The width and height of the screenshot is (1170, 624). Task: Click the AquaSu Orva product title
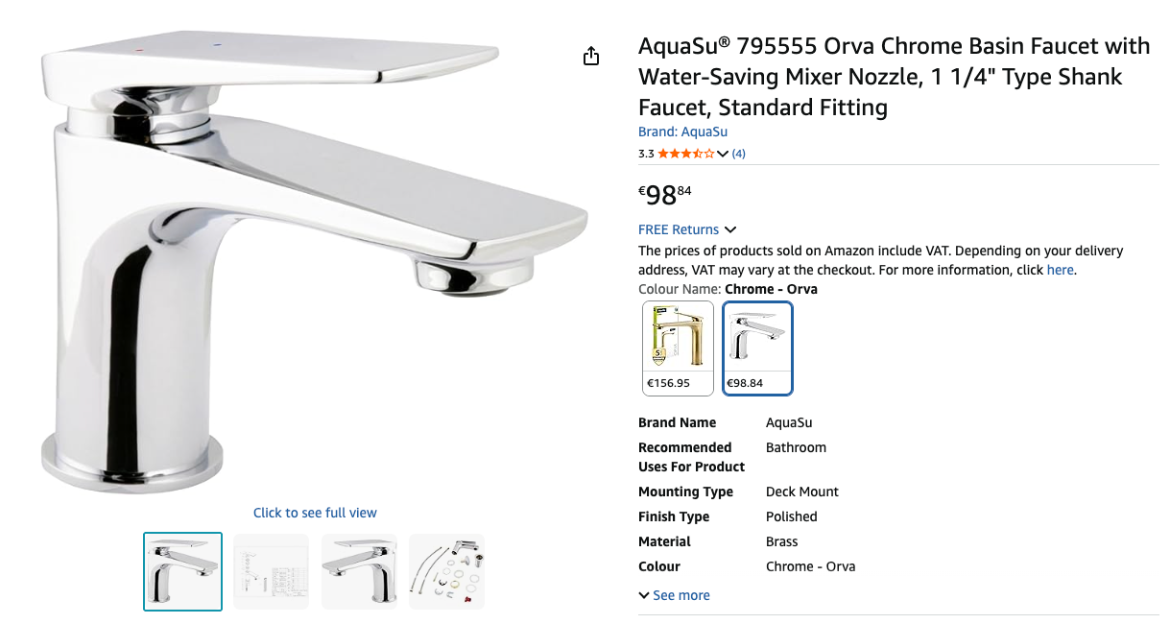click(894, 77)
